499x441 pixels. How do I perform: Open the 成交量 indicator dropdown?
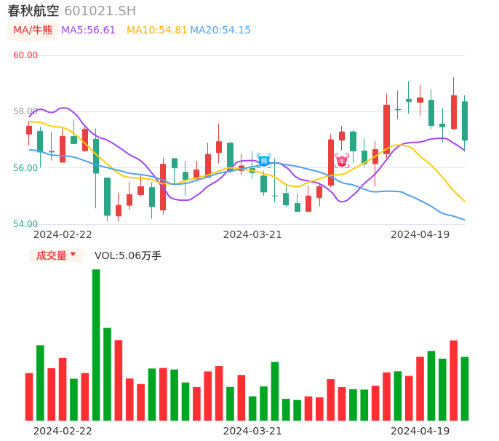point(56,255)
